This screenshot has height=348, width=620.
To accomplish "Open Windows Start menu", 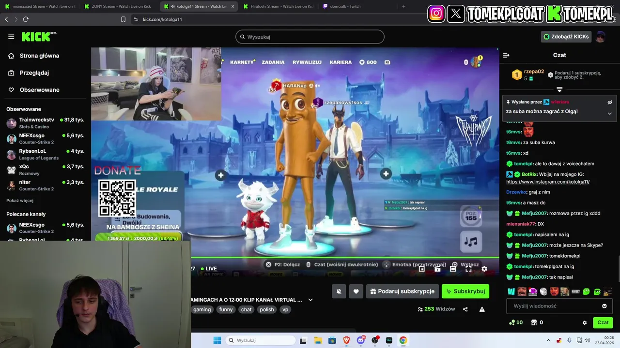I will click(217, 340).
